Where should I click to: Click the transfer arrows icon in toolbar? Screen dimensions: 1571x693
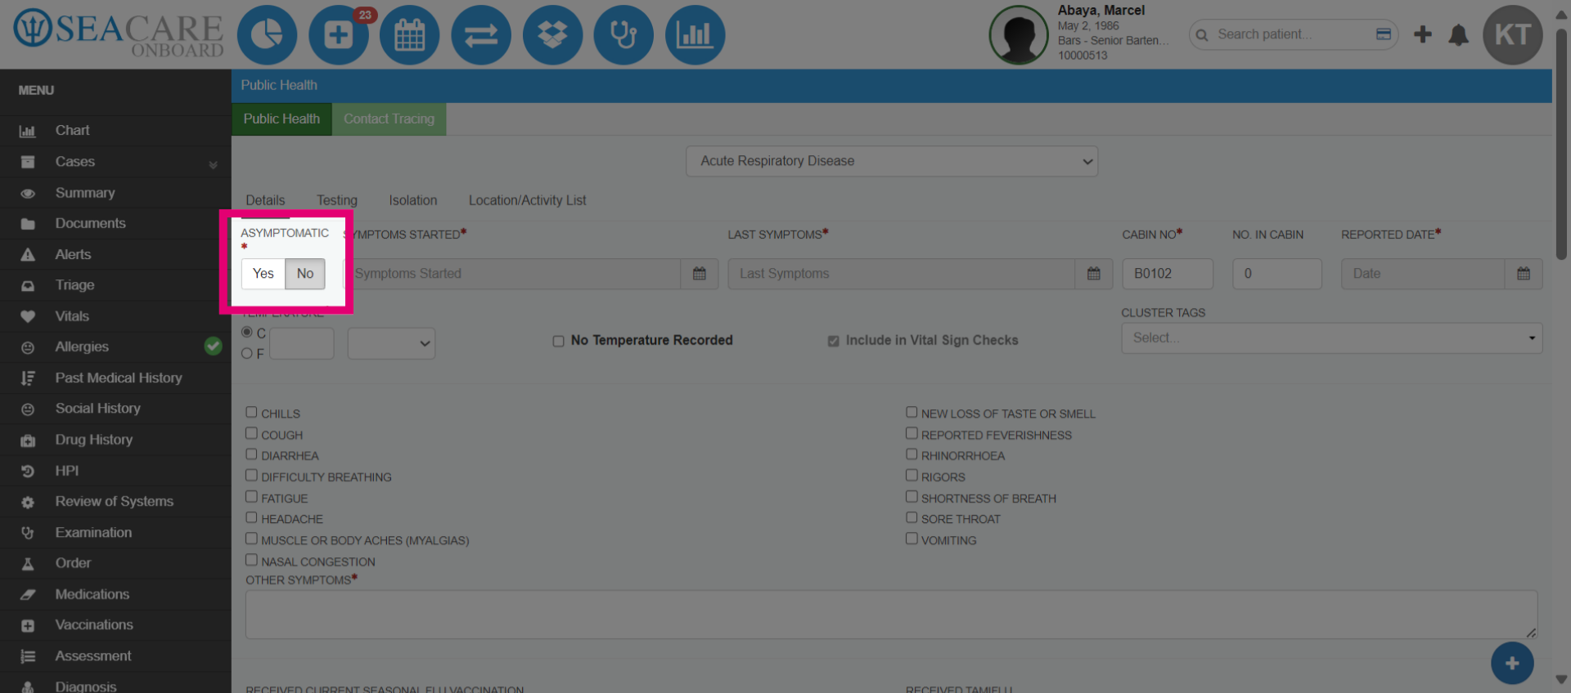point(481,35)
